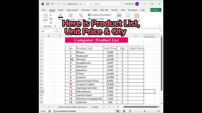Click the Search box
Image resolution: width=202 pixels, height=113 pixels.
(103, 4)
